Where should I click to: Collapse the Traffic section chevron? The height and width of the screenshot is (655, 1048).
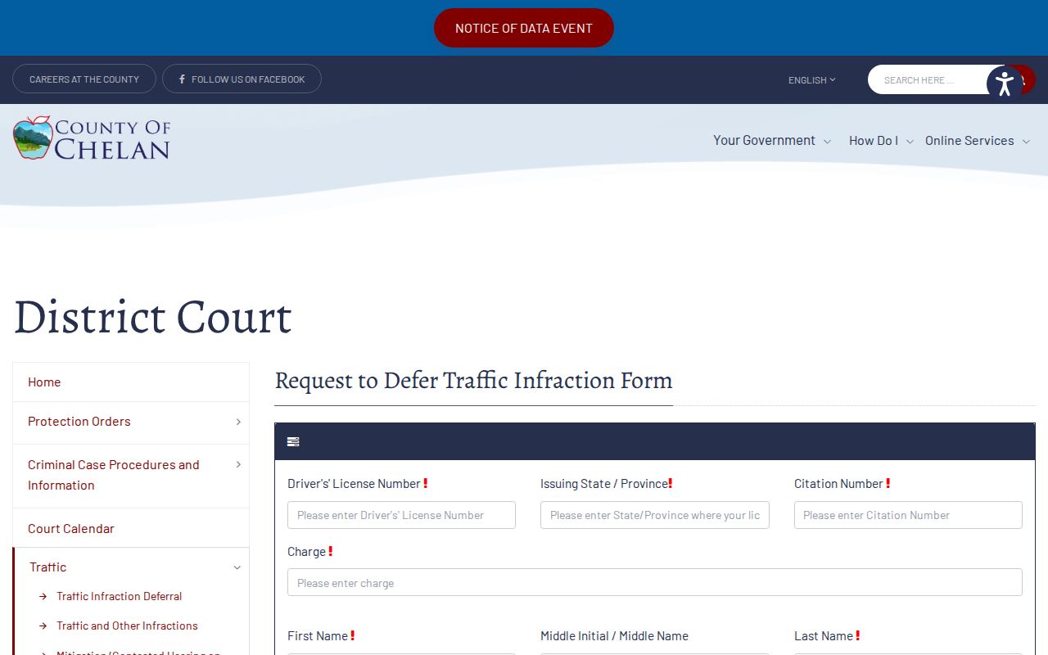(237, 567)
